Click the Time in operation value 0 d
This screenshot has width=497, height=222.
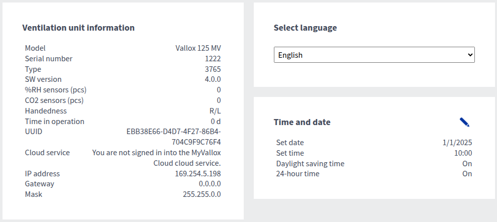point(216,122)
